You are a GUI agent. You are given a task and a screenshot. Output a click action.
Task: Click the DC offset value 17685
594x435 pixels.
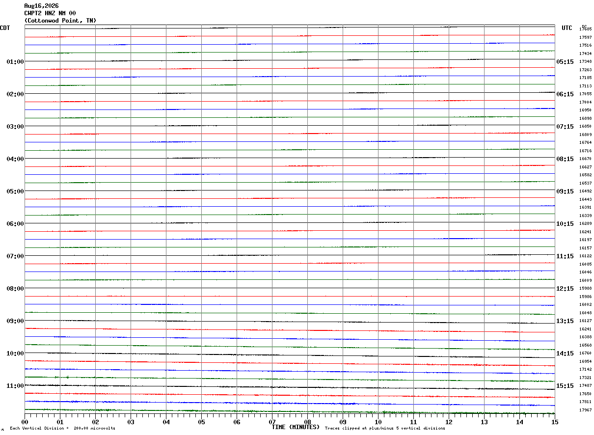click(585, 29)
